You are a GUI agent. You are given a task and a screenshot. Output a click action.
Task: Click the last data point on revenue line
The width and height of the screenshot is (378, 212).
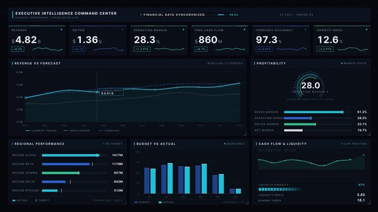240,83
